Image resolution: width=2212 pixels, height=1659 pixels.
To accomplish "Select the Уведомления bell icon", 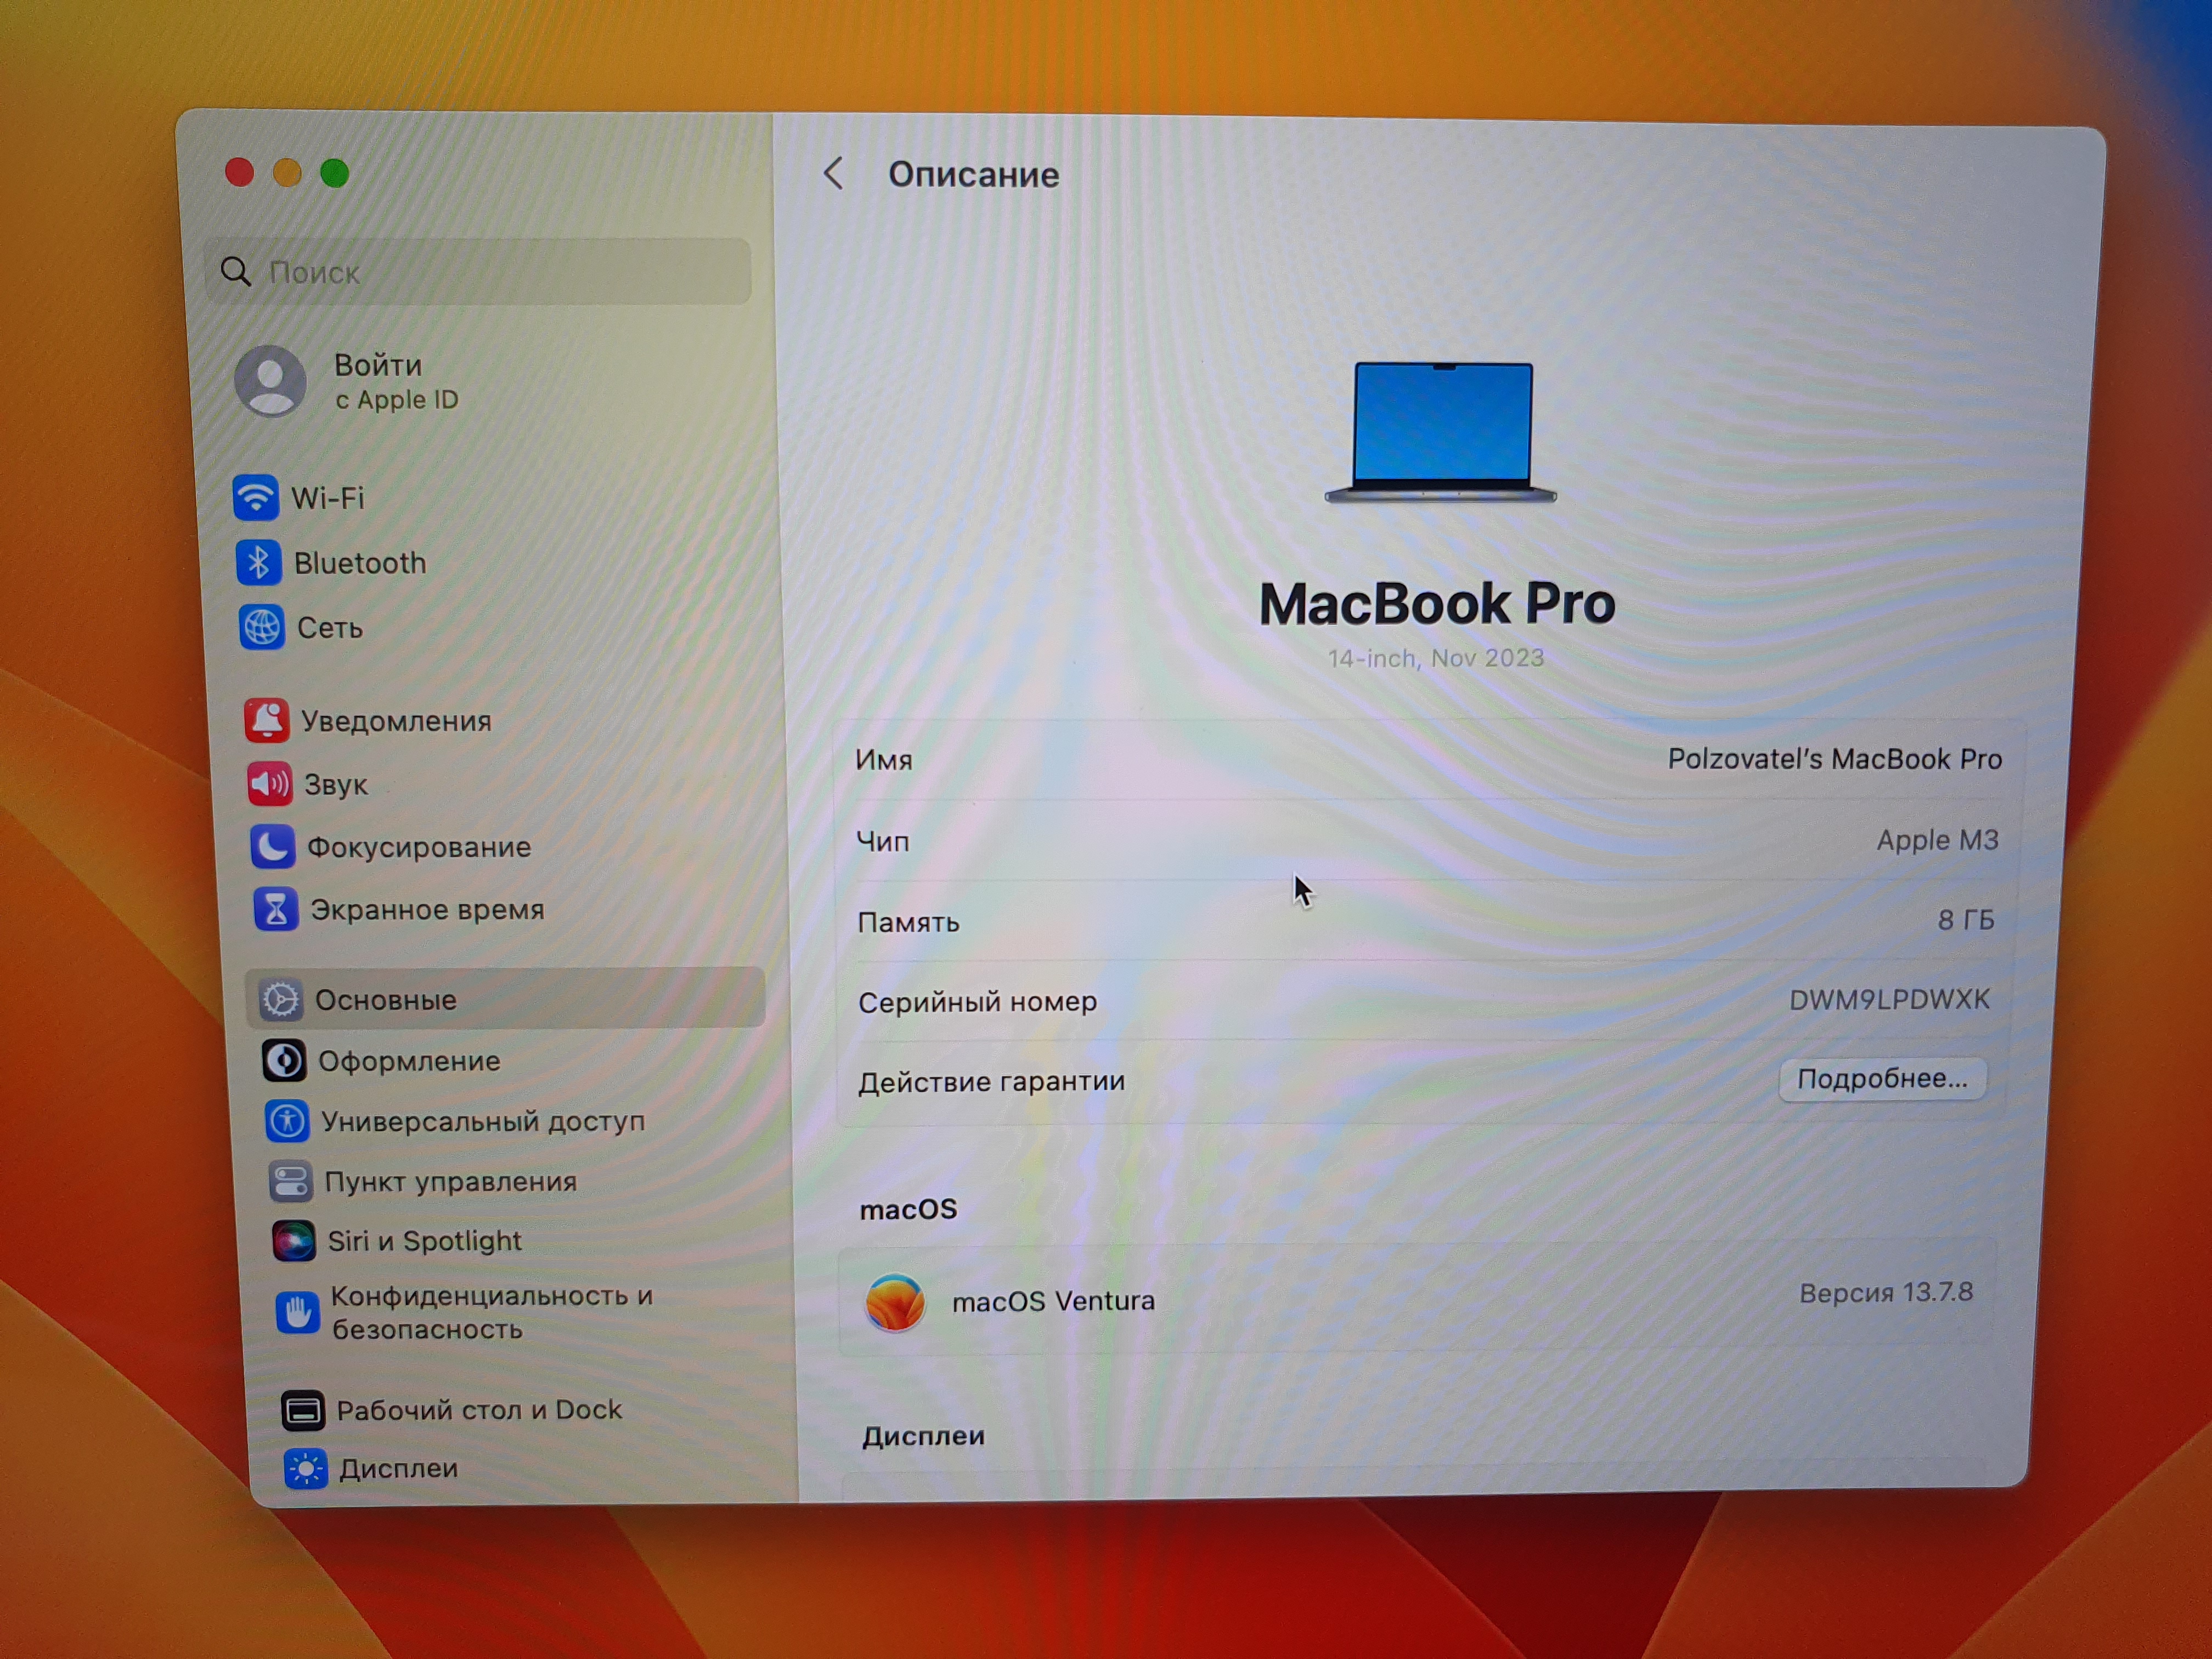I will [267, 720].
